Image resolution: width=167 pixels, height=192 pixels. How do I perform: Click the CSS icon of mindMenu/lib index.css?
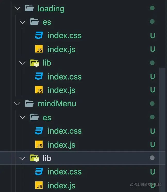point(39,172)
